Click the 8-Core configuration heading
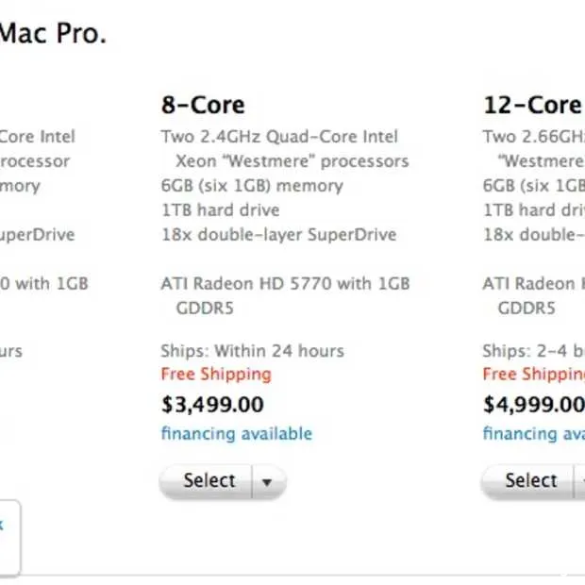Image resolution: width=585 pixels, height=585 pixels. (x=203, y=105)
